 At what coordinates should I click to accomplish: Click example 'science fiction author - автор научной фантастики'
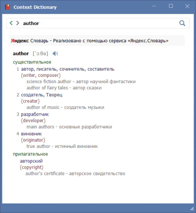81,82
